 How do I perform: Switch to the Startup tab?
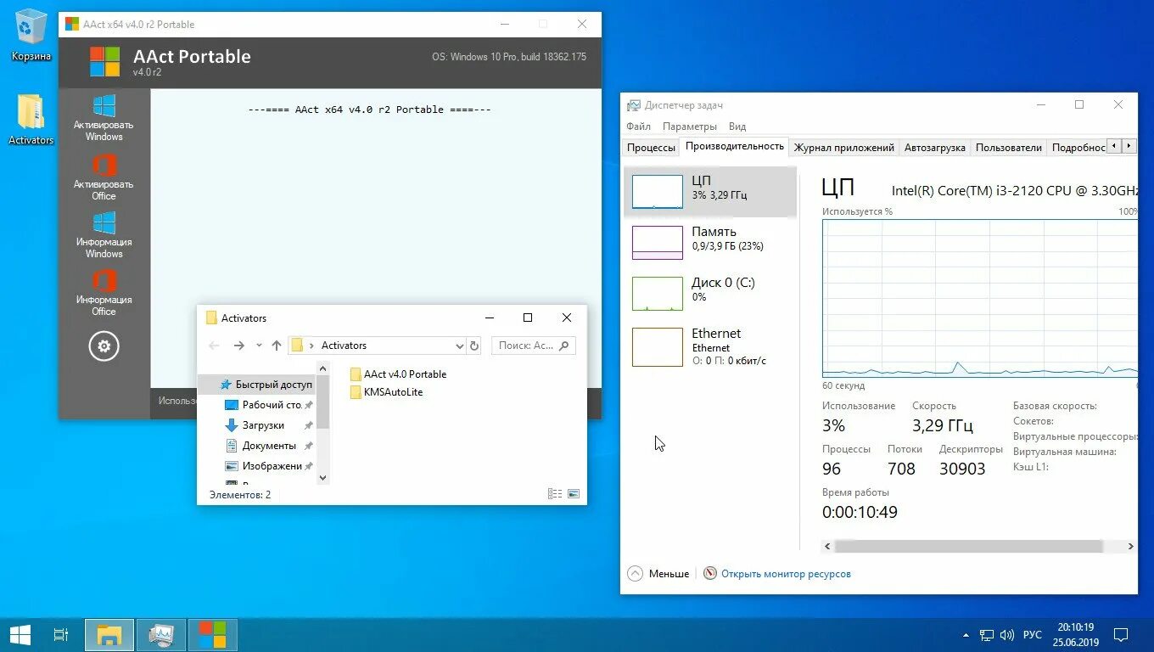[x=934, y=148]
